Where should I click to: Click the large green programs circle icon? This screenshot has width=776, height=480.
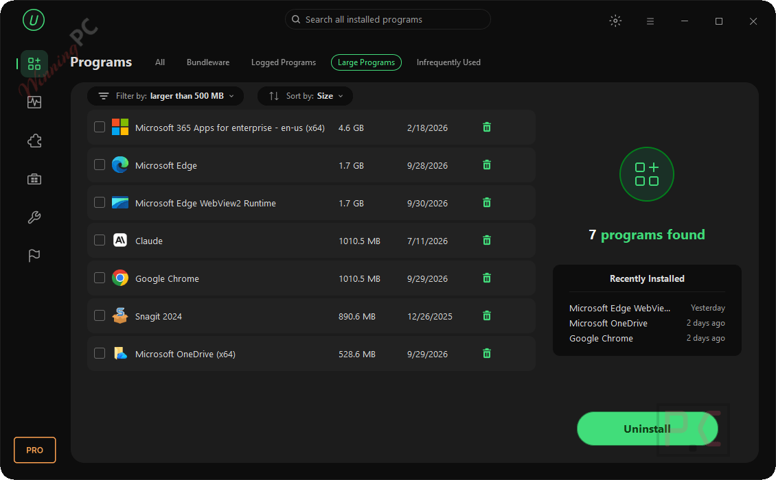[x=647, y=174]
